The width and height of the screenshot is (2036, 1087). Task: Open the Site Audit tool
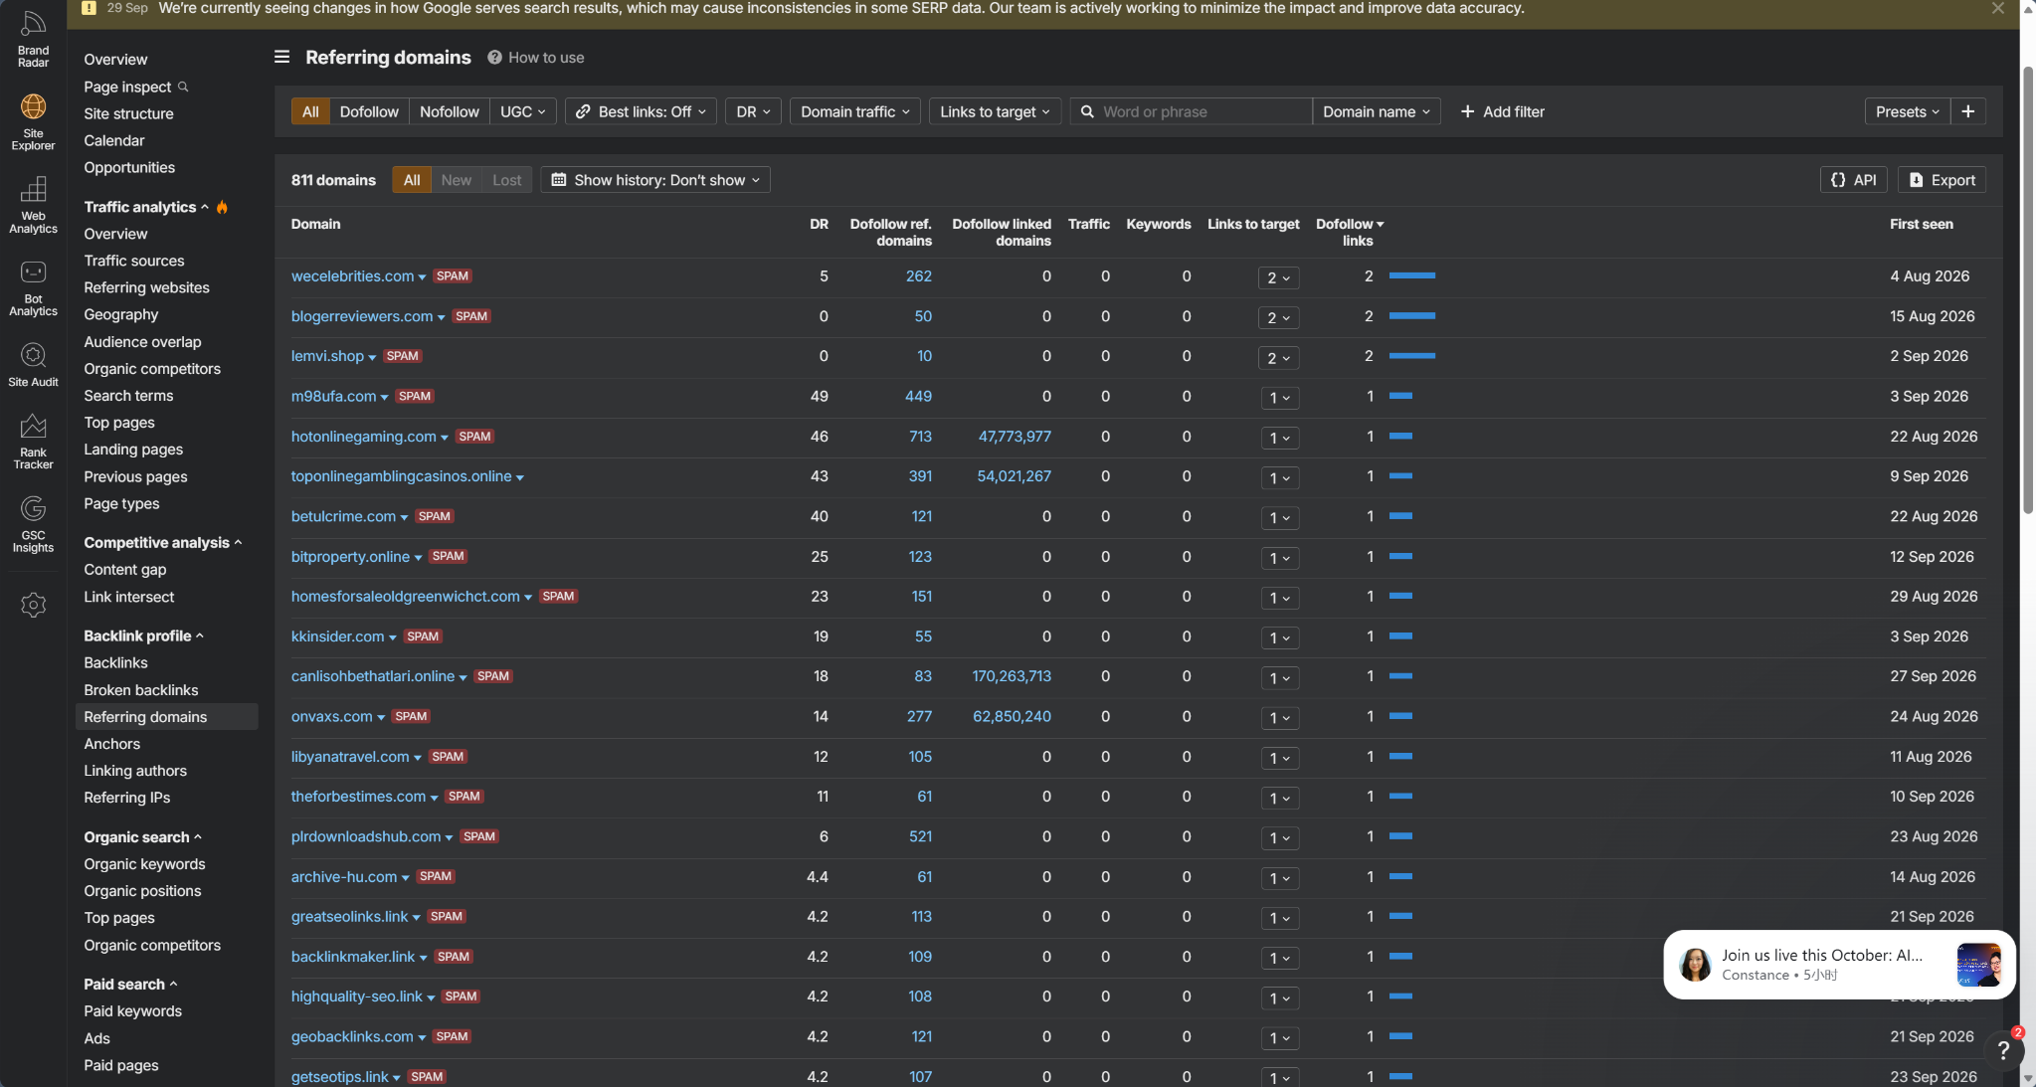[x=33, y=365]
